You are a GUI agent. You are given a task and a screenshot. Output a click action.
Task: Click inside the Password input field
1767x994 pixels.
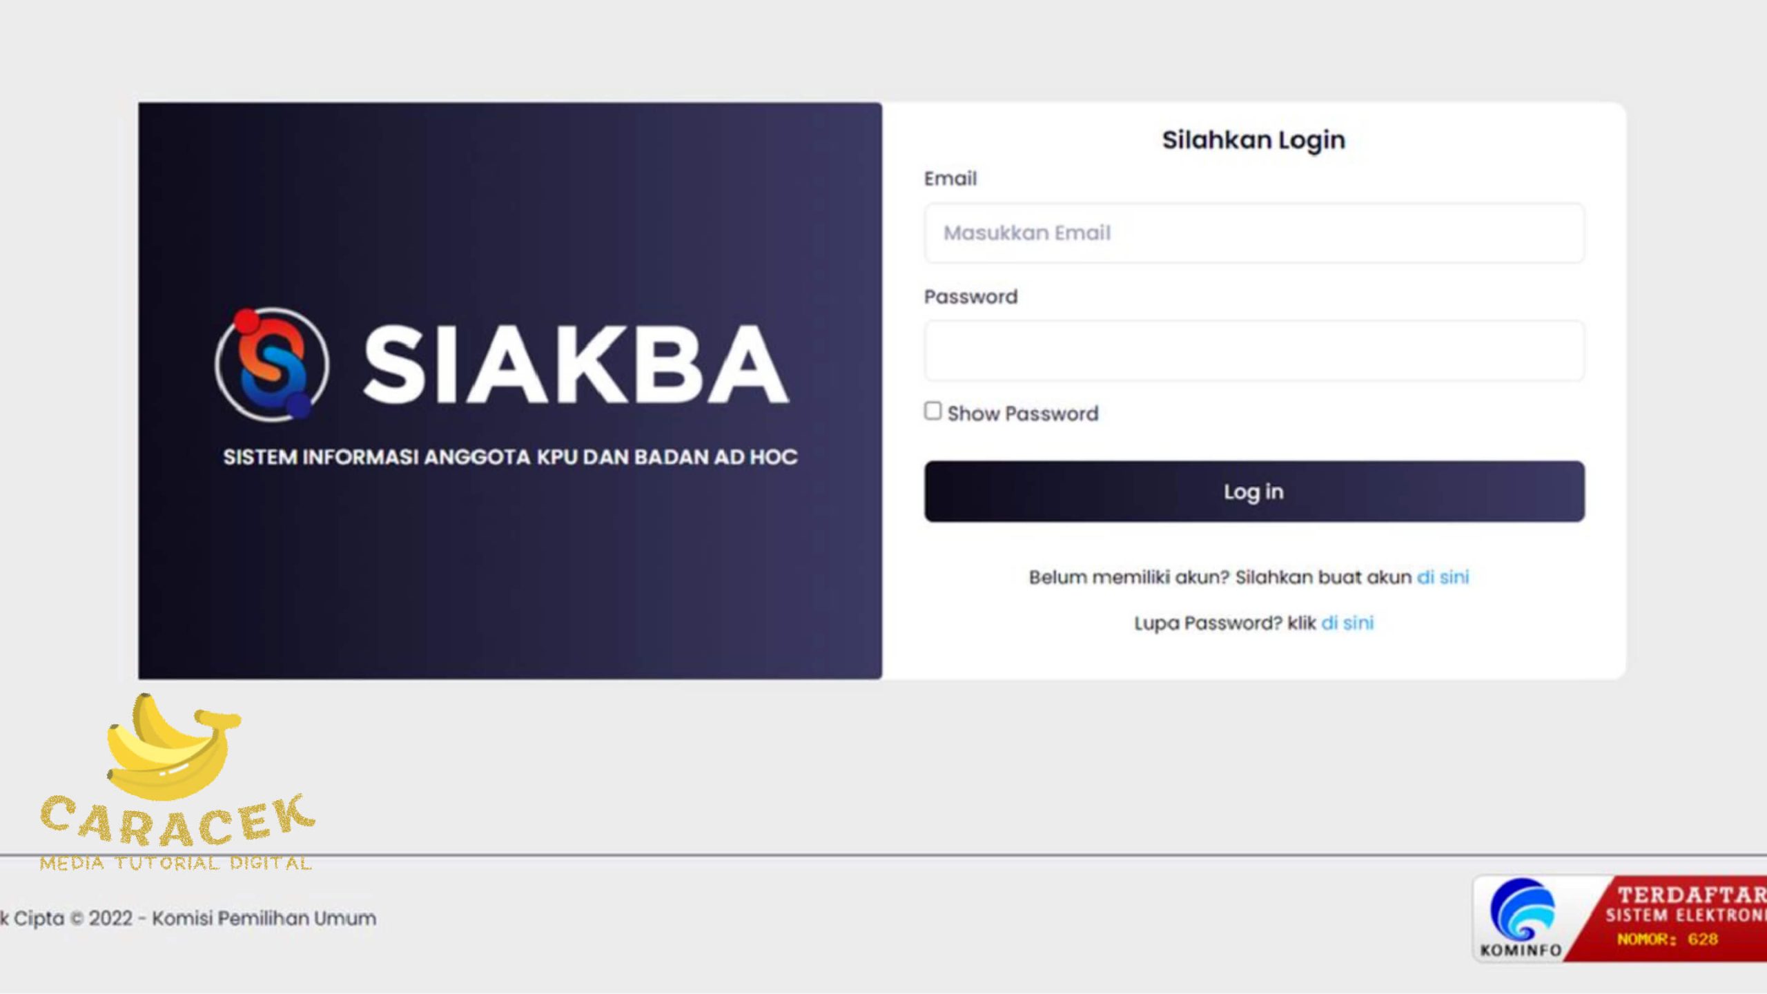(1253, 351)
